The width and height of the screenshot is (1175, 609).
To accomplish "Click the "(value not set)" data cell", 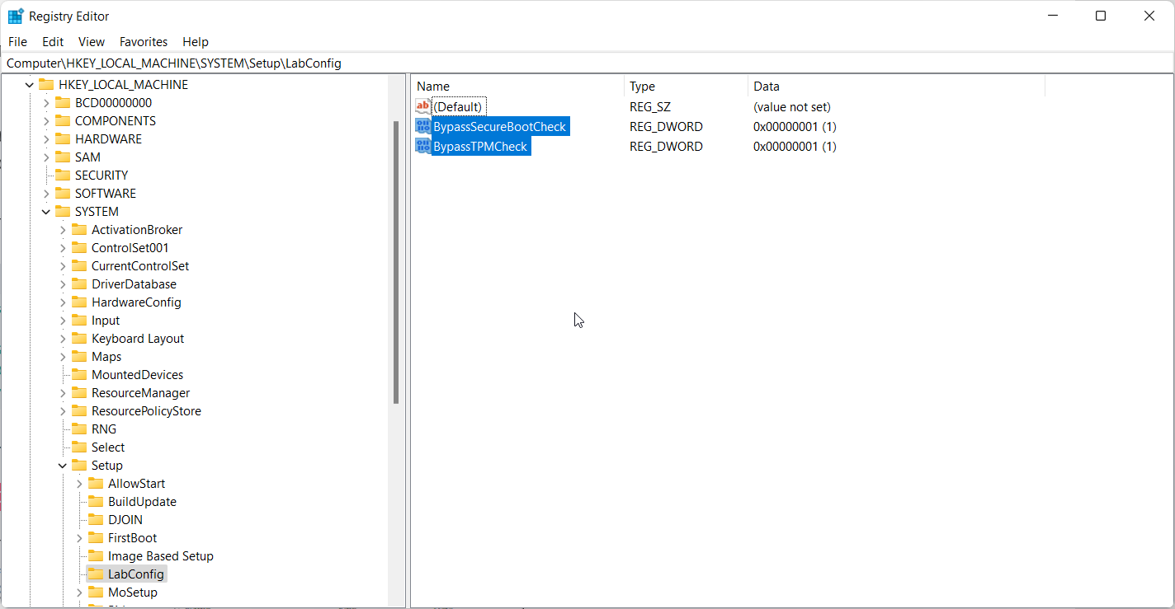I will point(792,106).
